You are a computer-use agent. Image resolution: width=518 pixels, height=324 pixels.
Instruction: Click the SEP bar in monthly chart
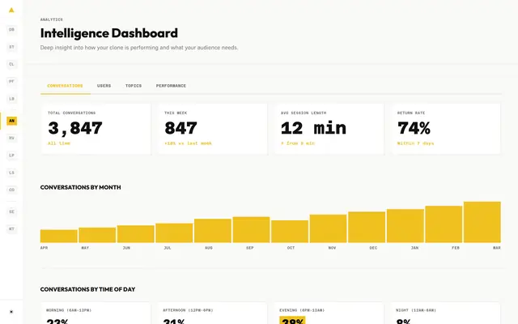tap(251, 230)
